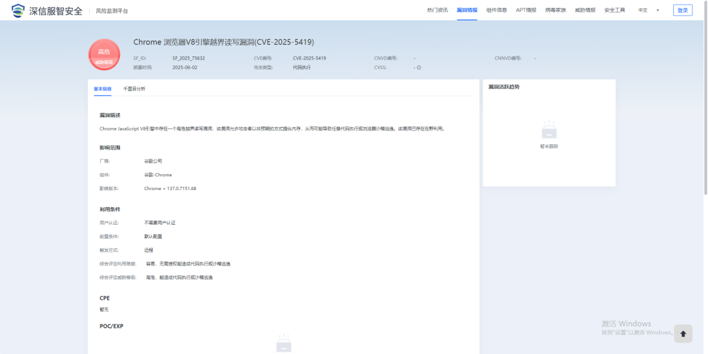Image resolution: width=708 pixels, height=354 pixels.
Task: Switch to the 基本信息 tab
Action: (x=102, y=89)
